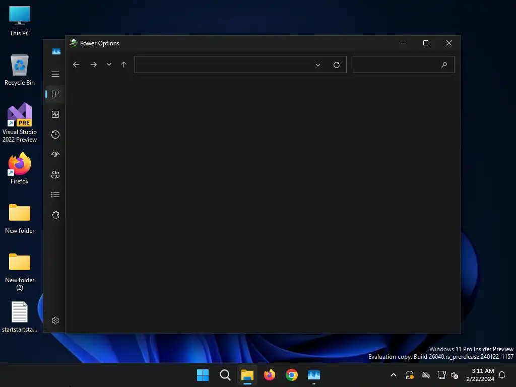Open Windows Start menu
The image size is (516, 387).
click(x=203, y=375)
